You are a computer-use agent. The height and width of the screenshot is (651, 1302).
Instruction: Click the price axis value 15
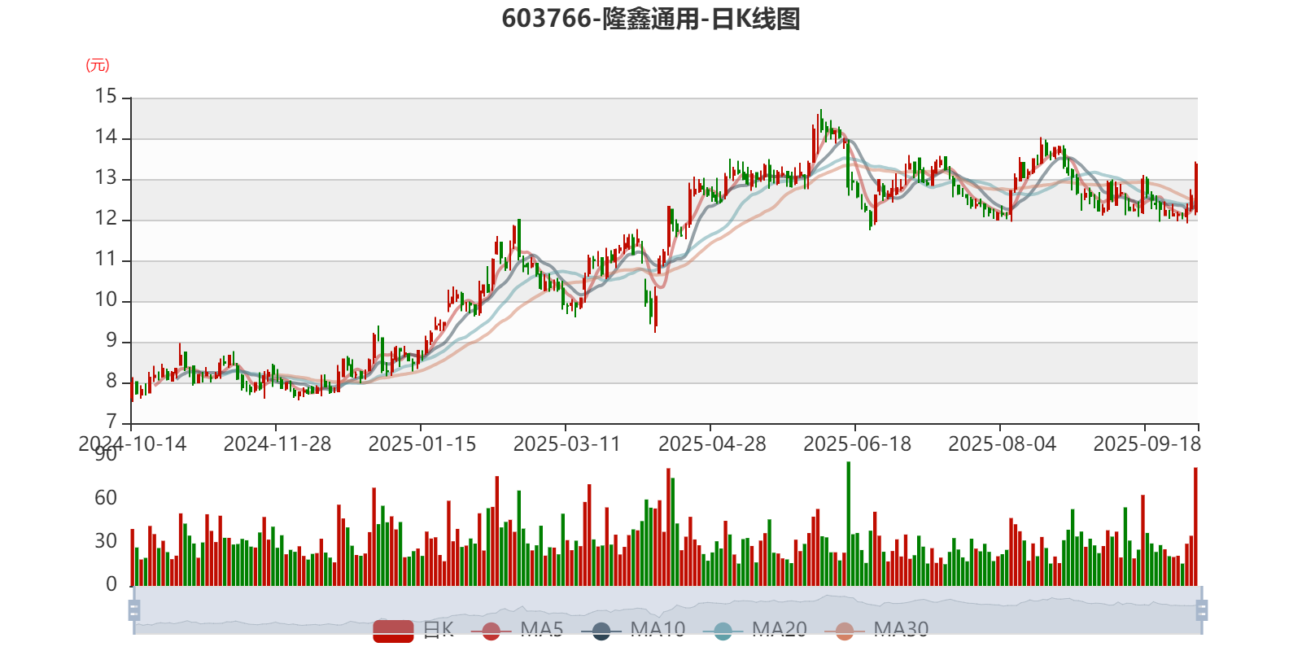(106, 97)
